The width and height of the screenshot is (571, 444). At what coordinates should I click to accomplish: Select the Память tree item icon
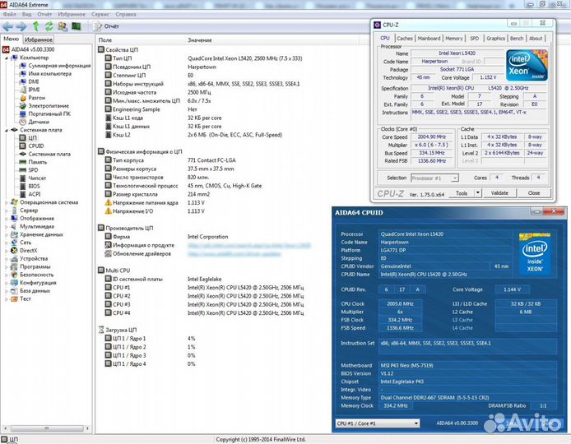pyautogui.click(x=22, y=162)
